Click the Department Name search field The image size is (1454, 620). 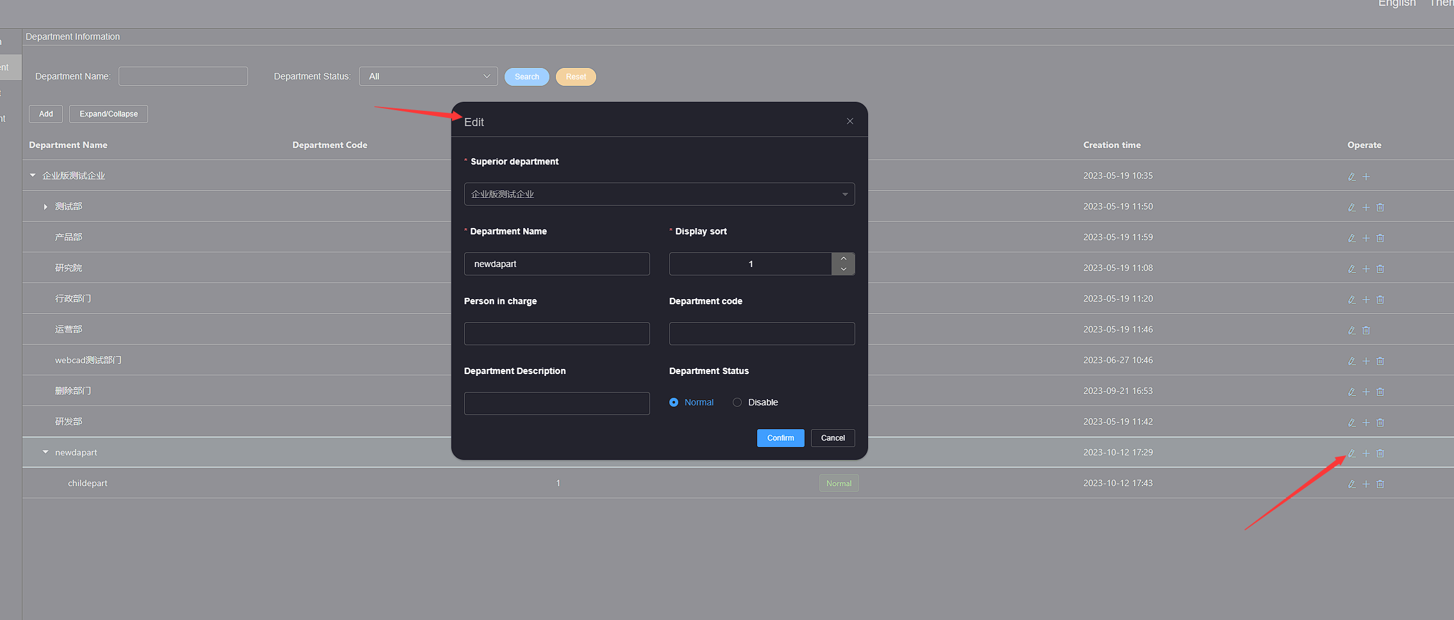[x=183, y=76]
